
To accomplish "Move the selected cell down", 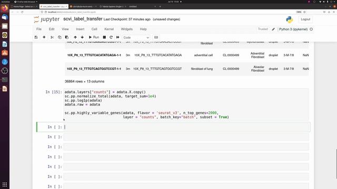I will pyautogui.click(x=82, y=37).
